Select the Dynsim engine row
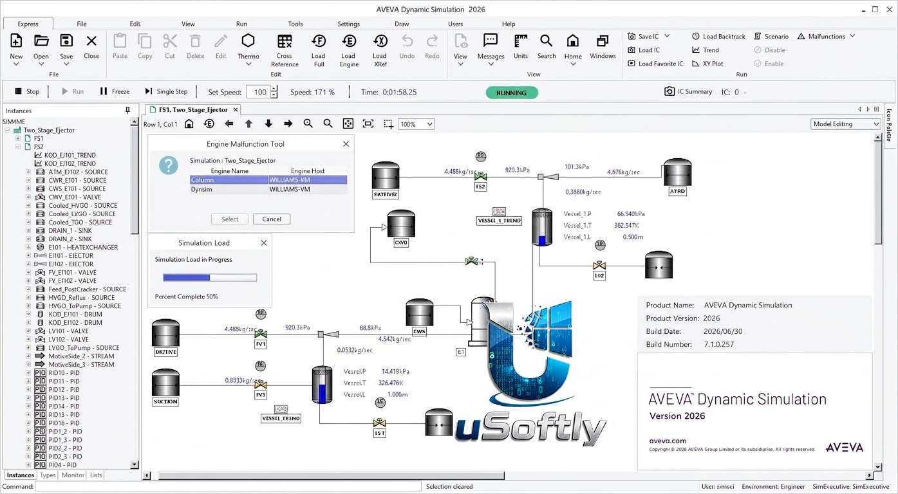This screenshot has height=494, width=898. [268, 190]
